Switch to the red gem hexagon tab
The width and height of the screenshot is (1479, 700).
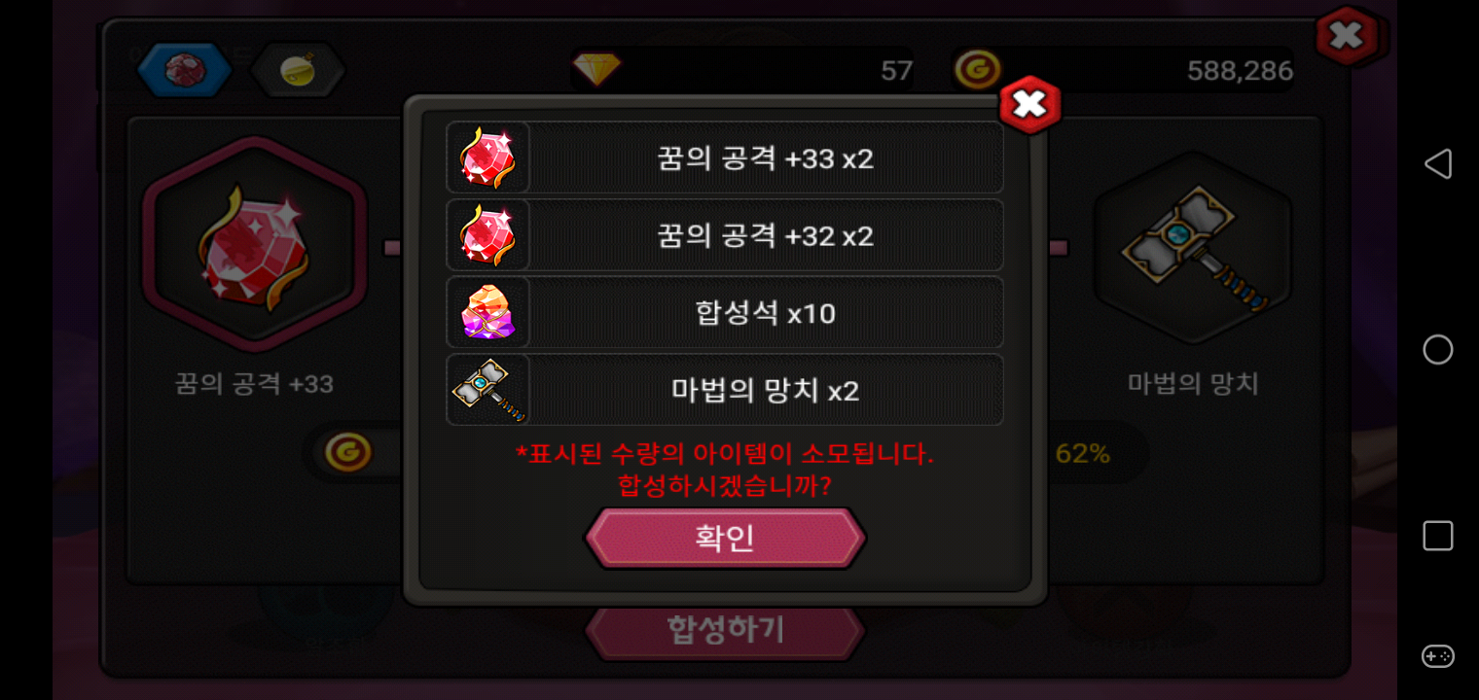[x=184, y=69]
